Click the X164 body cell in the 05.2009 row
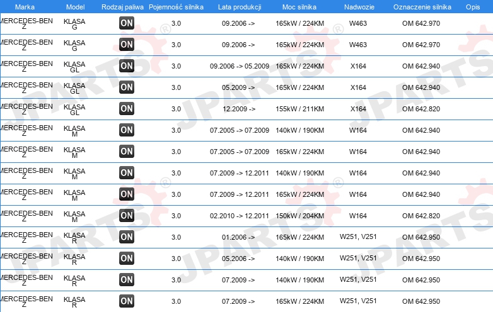 click(x=358, y=87)
